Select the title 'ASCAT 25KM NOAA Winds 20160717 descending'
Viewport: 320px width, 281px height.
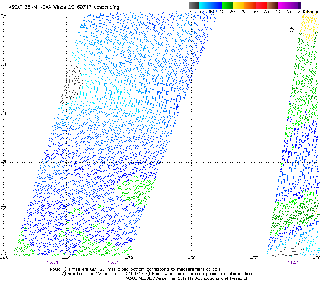pos(64,7)
